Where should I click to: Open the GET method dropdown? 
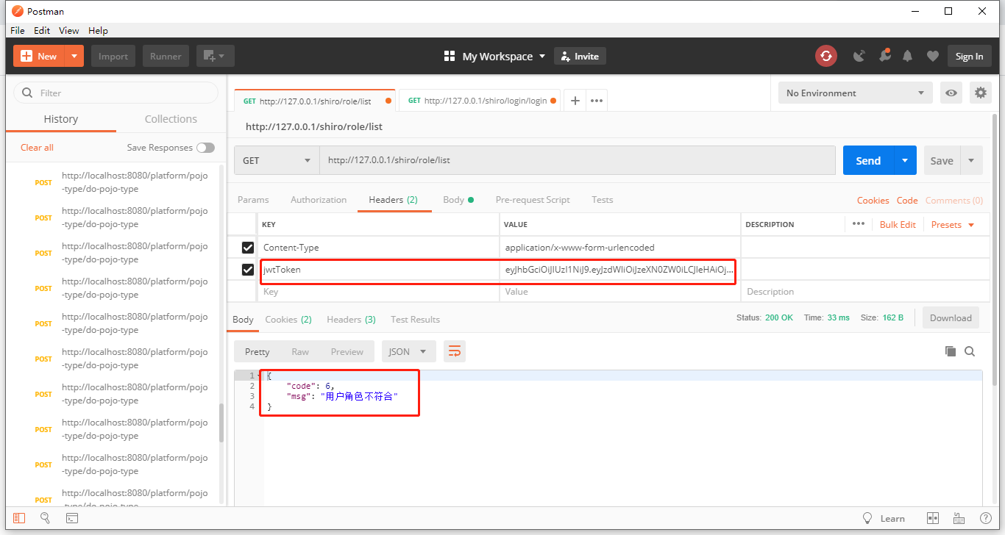[277, 160]
